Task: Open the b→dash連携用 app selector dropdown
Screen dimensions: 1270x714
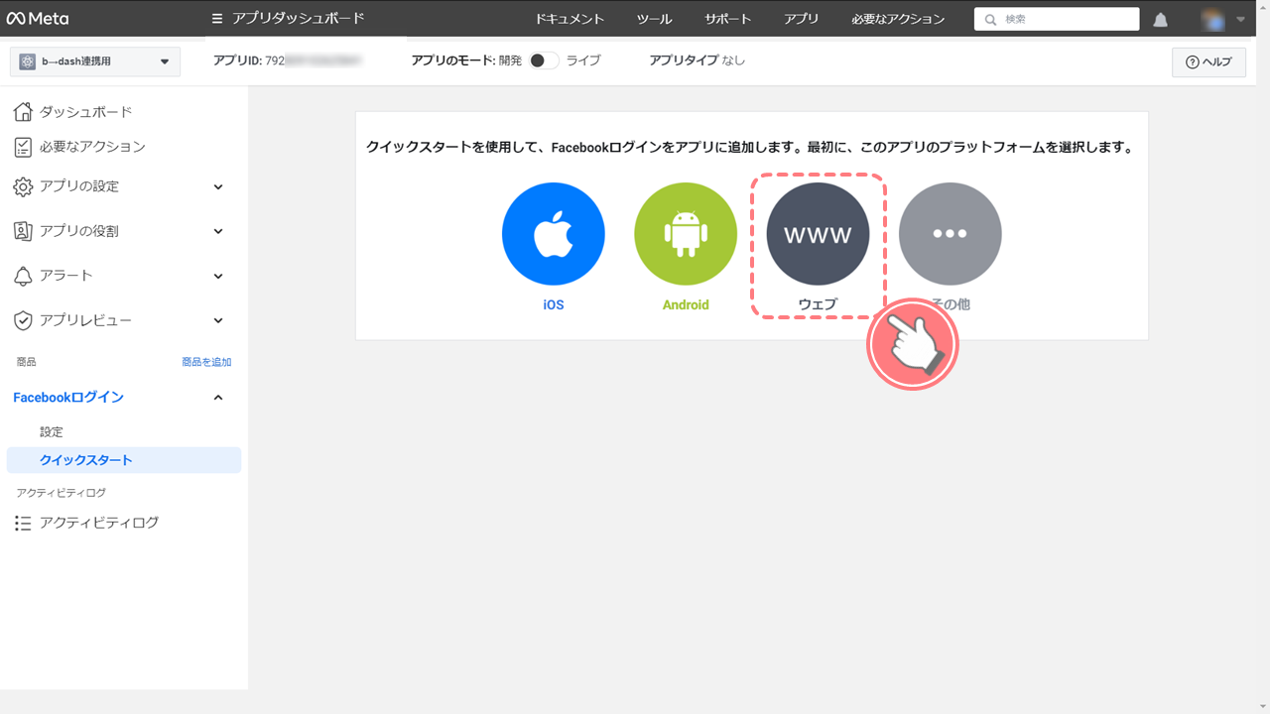Action: pyautogui.click(x=95, y=61)
